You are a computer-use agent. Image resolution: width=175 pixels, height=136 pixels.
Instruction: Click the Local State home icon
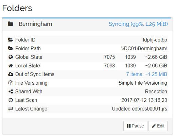[11, 66]
